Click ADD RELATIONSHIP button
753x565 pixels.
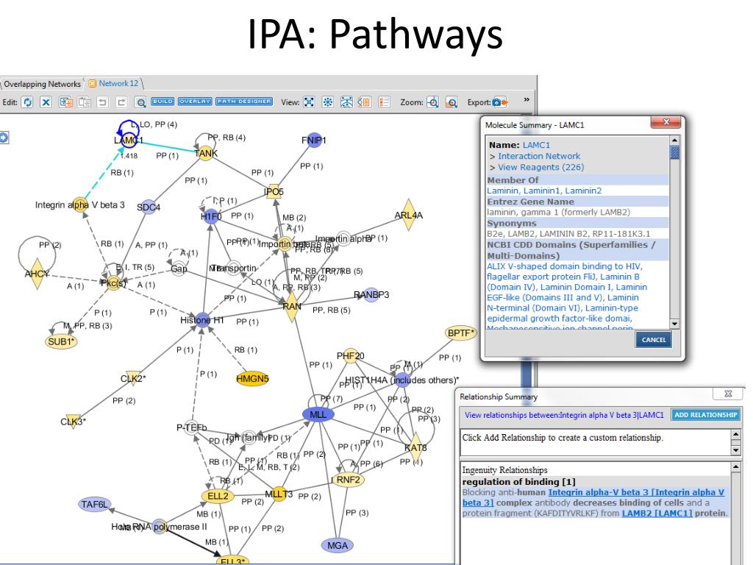(x=705, y=415)
